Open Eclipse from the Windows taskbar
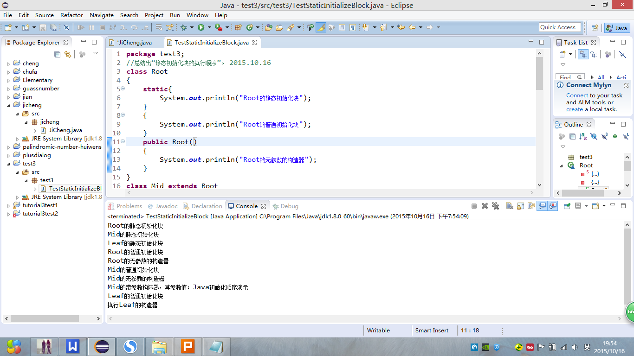Viewport: 634px width, 356px height. click(101, 346)
